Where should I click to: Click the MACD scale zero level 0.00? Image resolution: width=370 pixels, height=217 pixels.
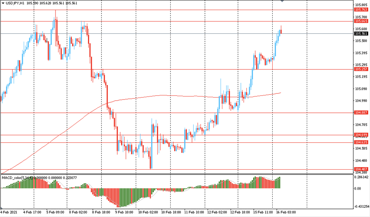pyautogui.click(x=358, y=189)
